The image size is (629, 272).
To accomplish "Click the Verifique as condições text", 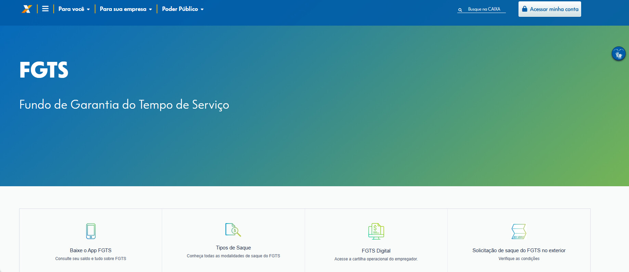I will [519, 259].
